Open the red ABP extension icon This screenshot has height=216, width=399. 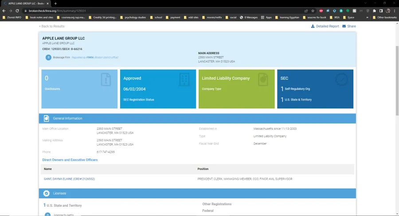[321, 11]
